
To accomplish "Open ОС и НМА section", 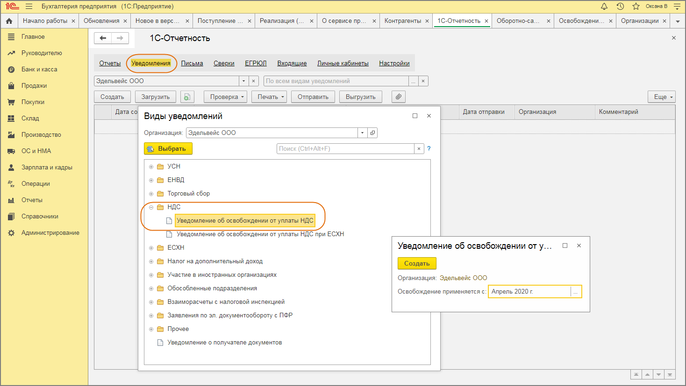I will 36,151.
